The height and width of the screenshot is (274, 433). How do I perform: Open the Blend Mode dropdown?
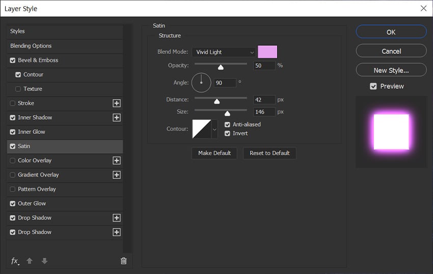point(224,52)
